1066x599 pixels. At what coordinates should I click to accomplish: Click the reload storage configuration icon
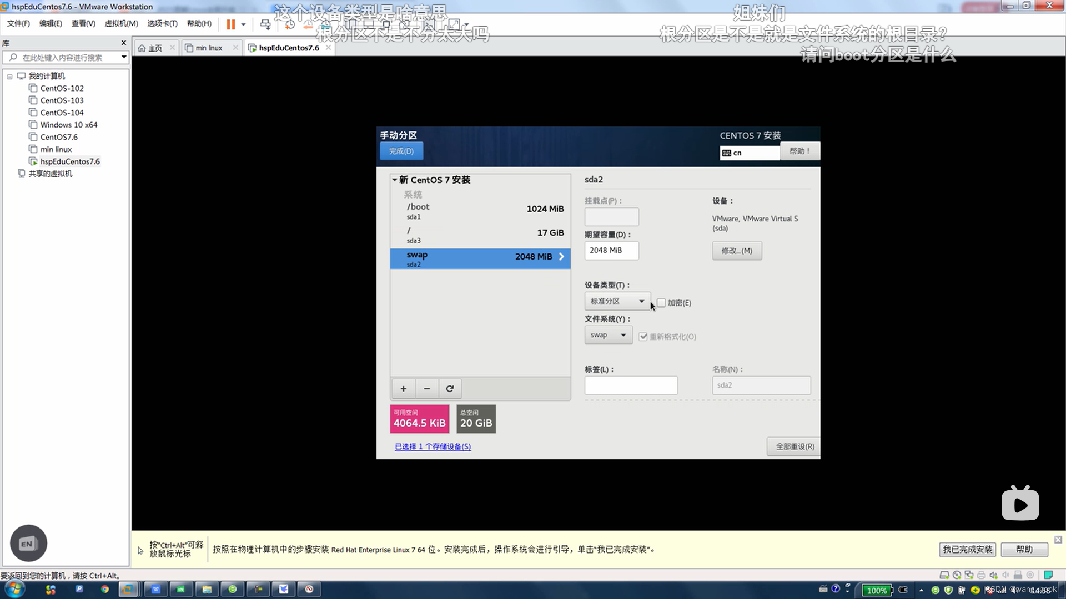click(450, 389)
